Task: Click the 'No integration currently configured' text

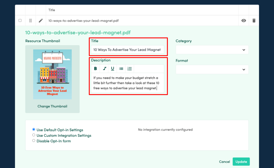Action: click(x=165, y=129)
